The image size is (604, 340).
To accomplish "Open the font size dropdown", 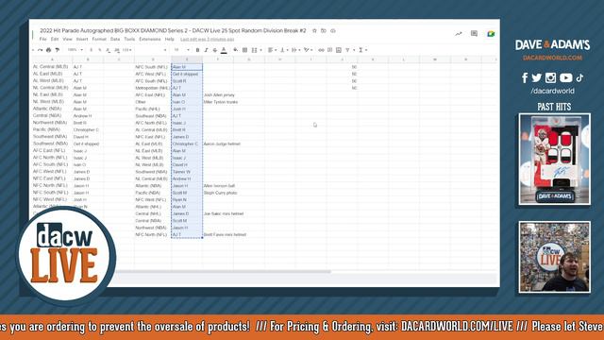I will pos(181,50).
